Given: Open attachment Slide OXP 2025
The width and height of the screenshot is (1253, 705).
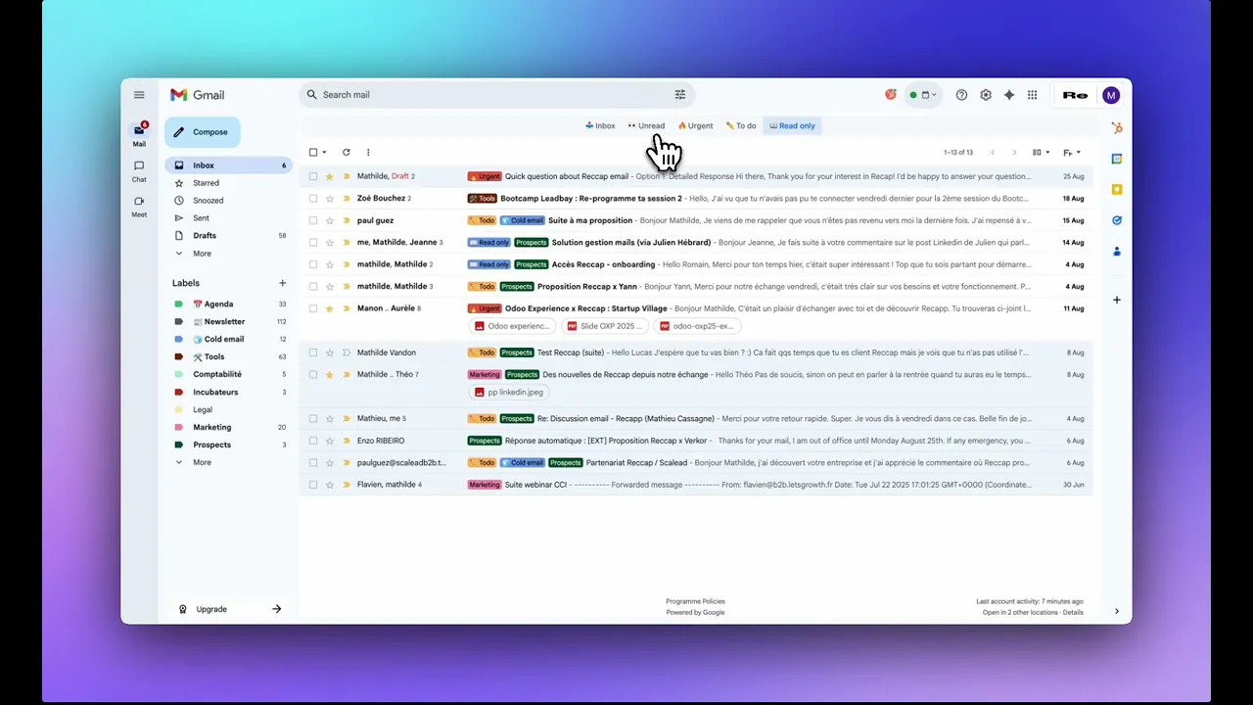Looking at the screenshot, I should tap(605, 326).
